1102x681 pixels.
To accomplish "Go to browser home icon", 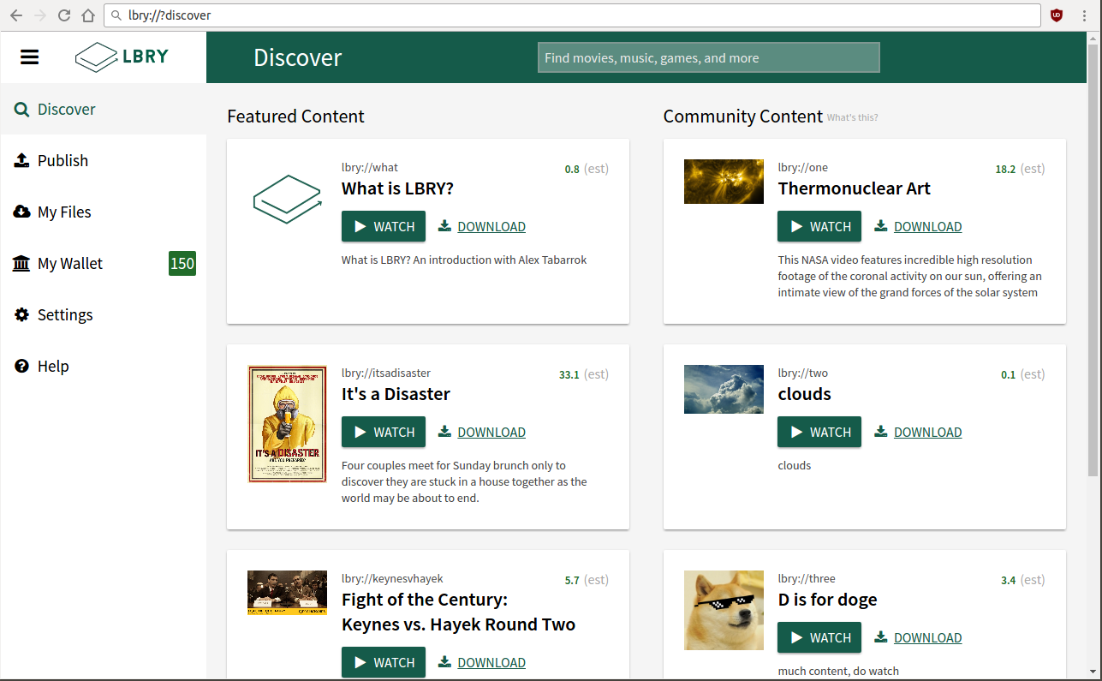I will click(x=88, y=15).
